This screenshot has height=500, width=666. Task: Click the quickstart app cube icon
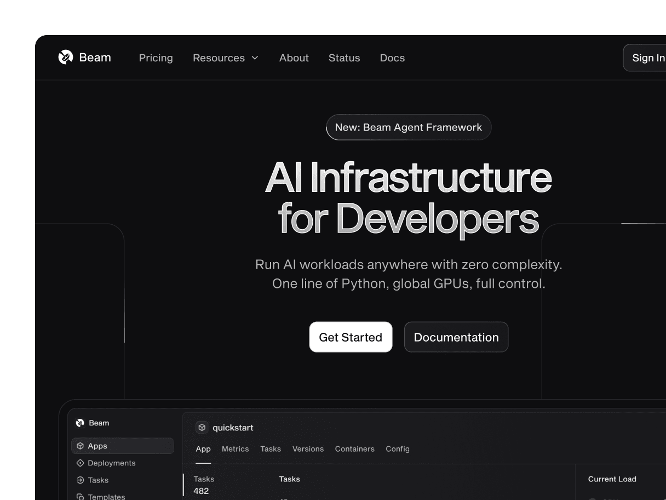pyautogui.click(x=202, y=428)
